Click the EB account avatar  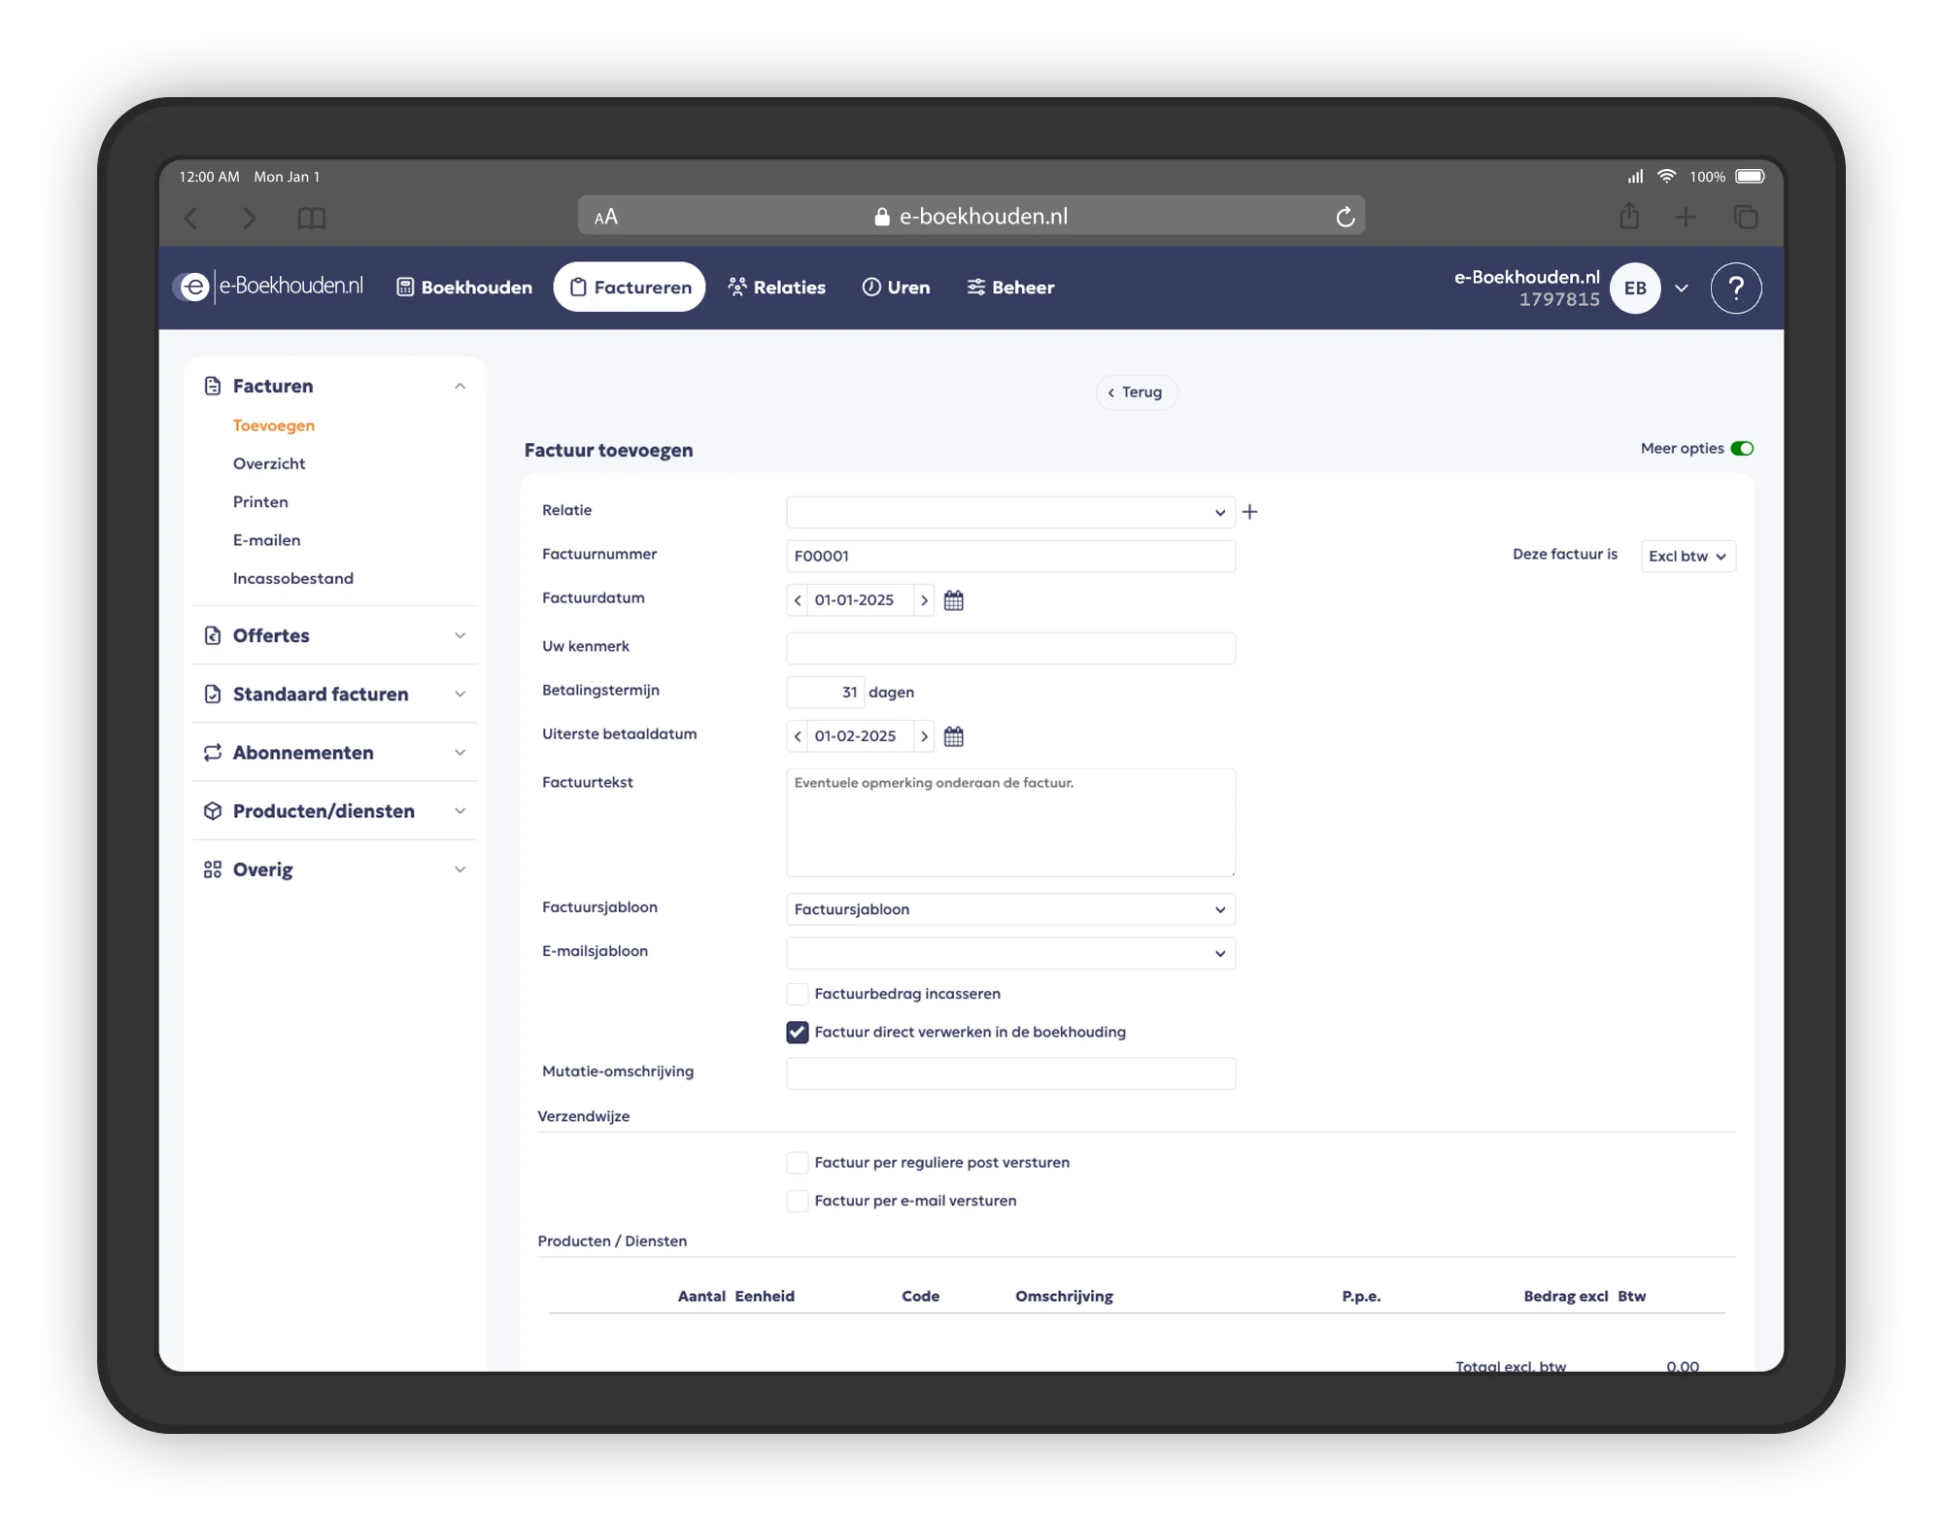1635,289
